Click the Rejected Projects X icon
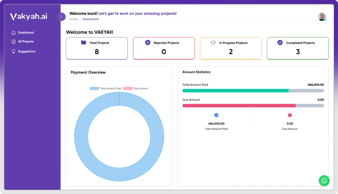This screenshot has height=194, width=338. (x=148, y=42)
